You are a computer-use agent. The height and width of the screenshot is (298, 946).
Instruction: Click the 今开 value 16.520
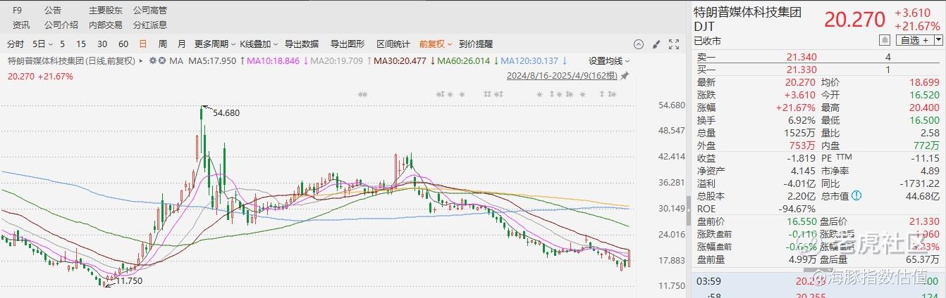(925, 95)
